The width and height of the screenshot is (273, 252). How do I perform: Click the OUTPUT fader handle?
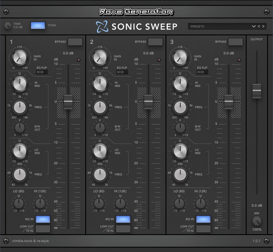point(257,90)
